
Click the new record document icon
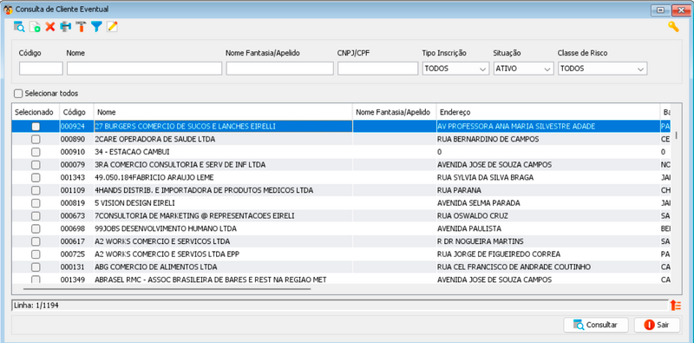point(35,27)
